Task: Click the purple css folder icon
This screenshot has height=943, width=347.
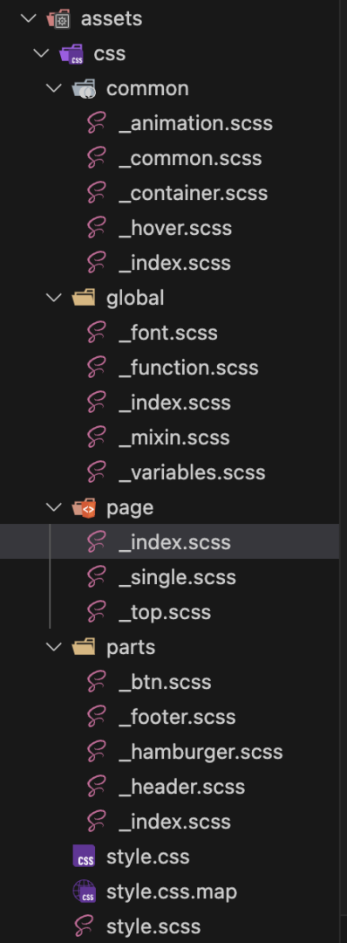Action: [71, 54]
